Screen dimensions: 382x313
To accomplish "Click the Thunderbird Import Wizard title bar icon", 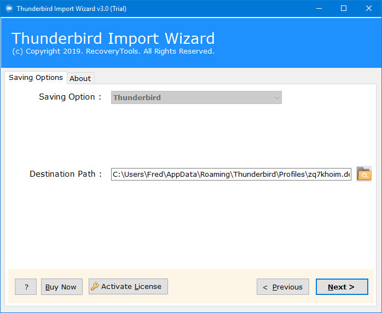I will pyautogui.click(x=9, y=9).
